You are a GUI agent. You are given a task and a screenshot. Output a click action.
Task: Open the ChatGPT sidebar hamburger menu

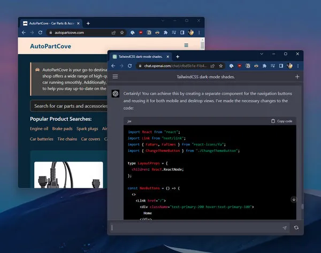(115, 77)
